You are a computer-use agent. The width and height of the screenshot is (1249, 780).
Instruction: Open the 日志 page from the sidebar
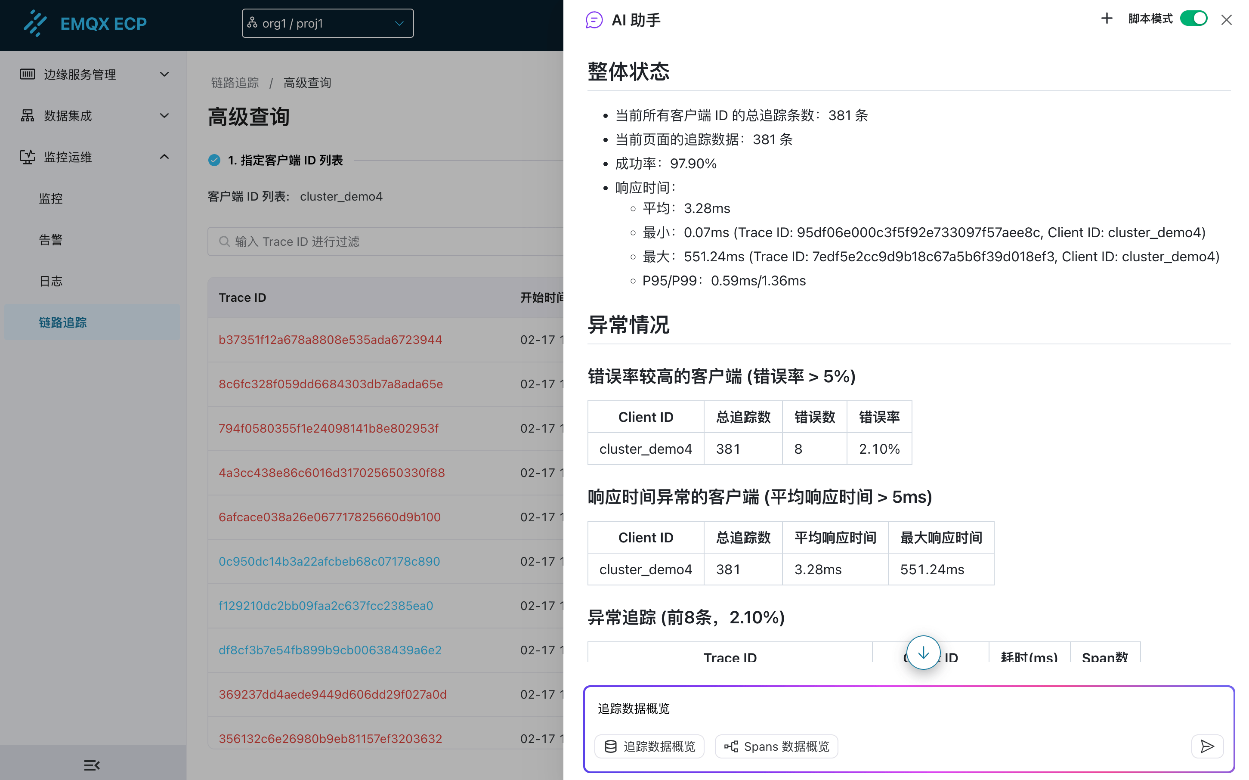click(x=50, y=281)
